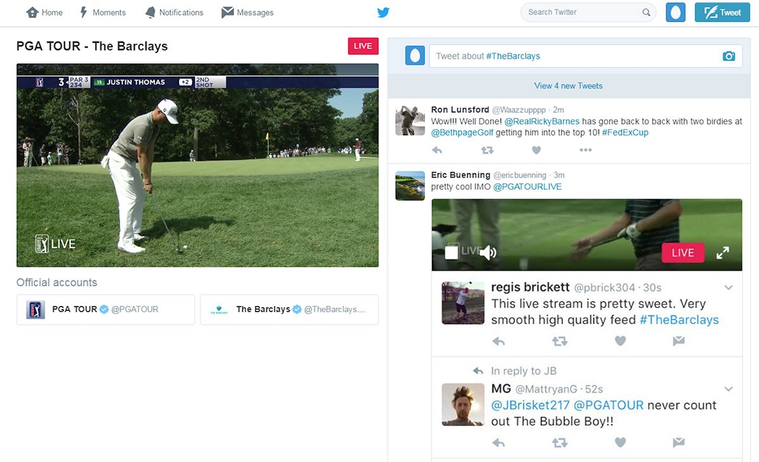Open the profile avatar menu
This screenshot has width=759, height=462.
tap(676, 13)
